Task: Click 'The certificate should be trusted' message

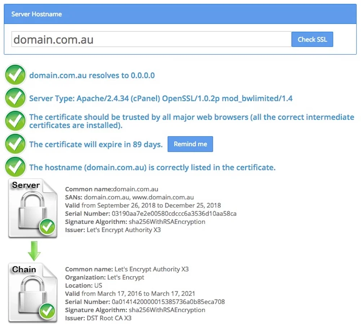Action: point(192,121)
